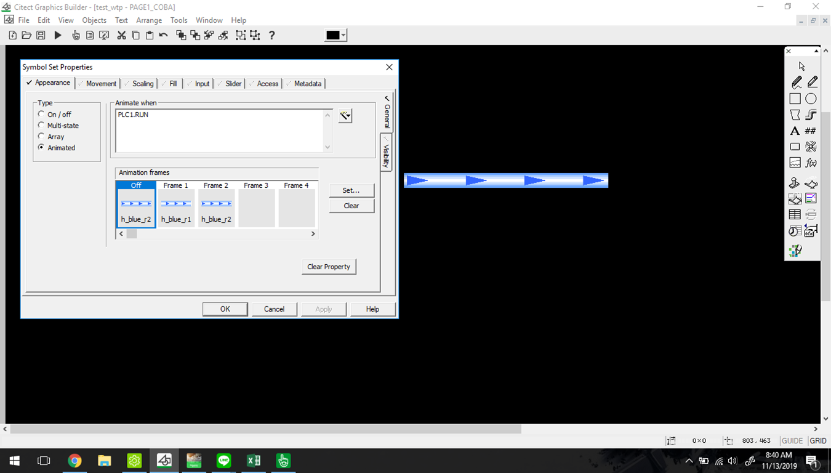
Task: Click the Undo arrow icon
Action: [x=163, y=36]
